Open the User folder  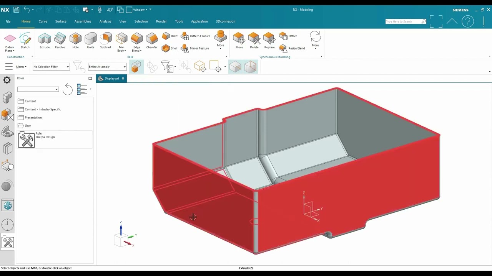24,126
